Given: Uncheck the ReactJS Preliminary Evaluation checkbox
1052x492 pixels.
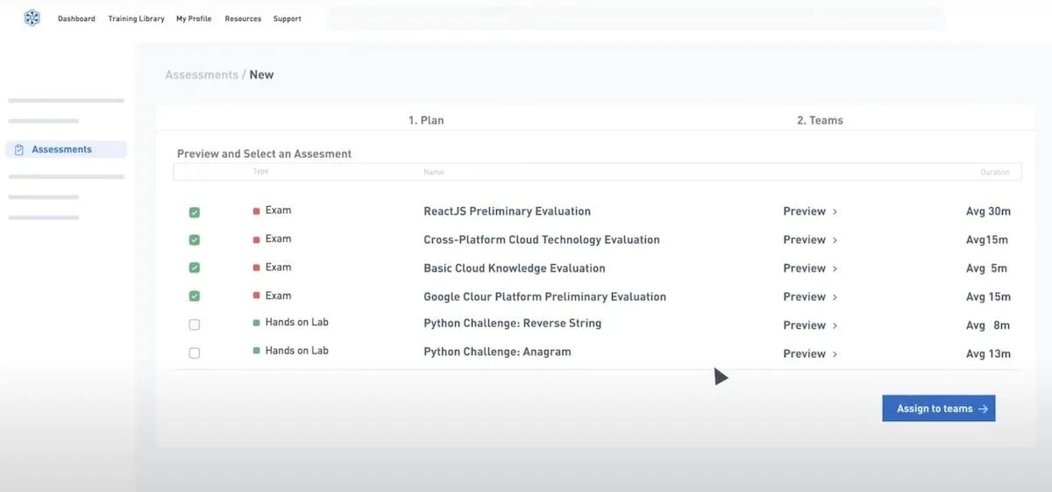Looking at the screenshot, I should 195,212.
